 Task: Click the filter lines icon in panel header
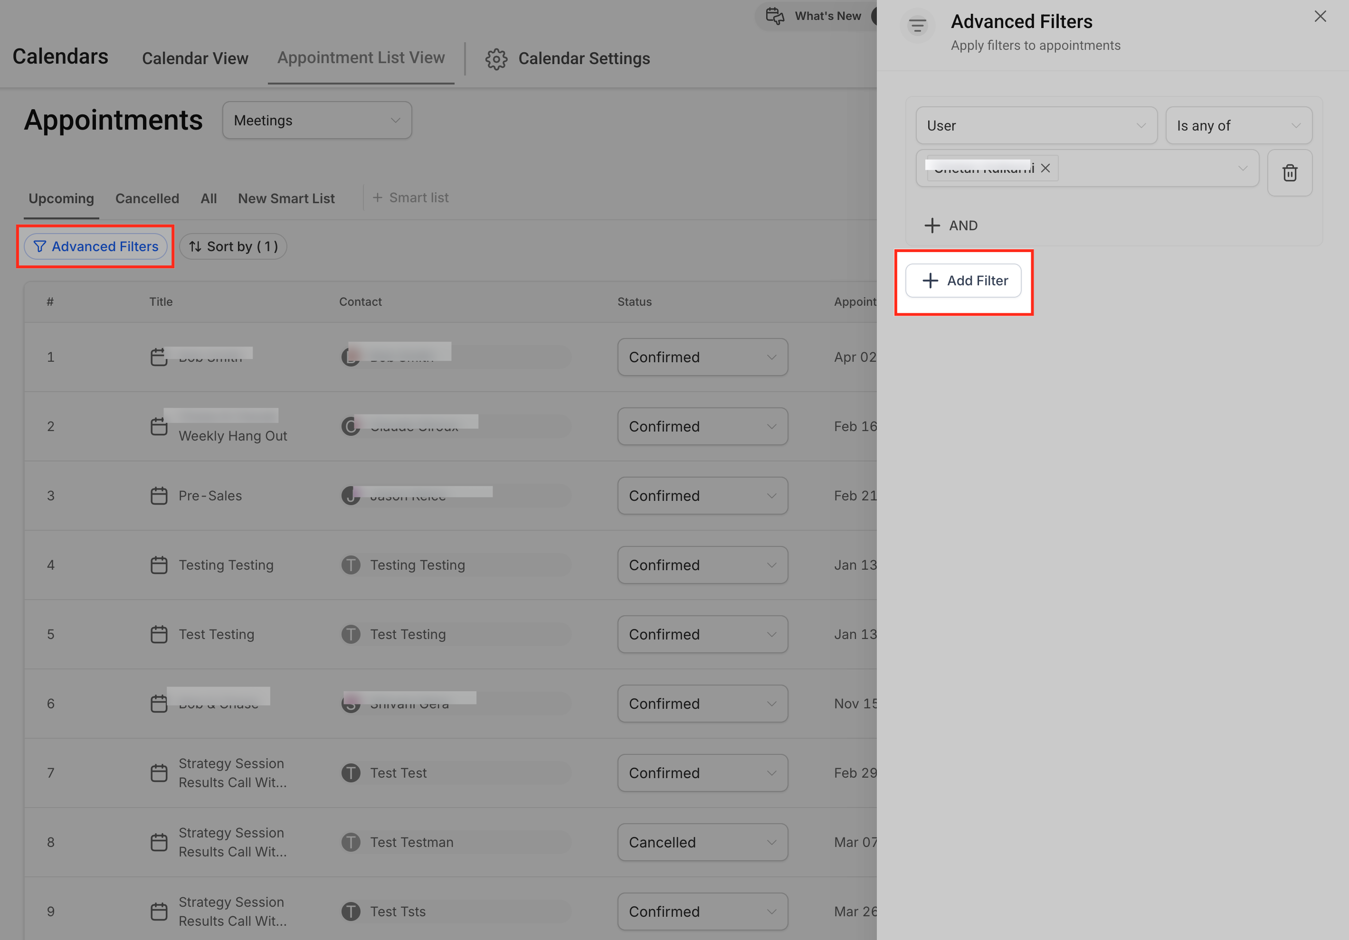click(x=917, y=25)
